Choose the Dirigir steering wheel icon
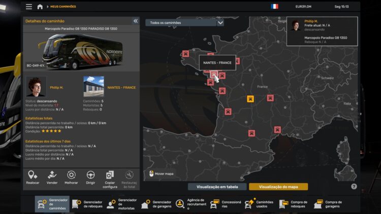381x214 pixels. (x=90, y=177)
